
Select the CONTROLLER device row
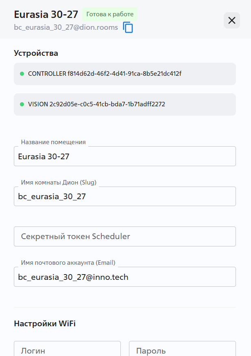click(x=124, y=74)
